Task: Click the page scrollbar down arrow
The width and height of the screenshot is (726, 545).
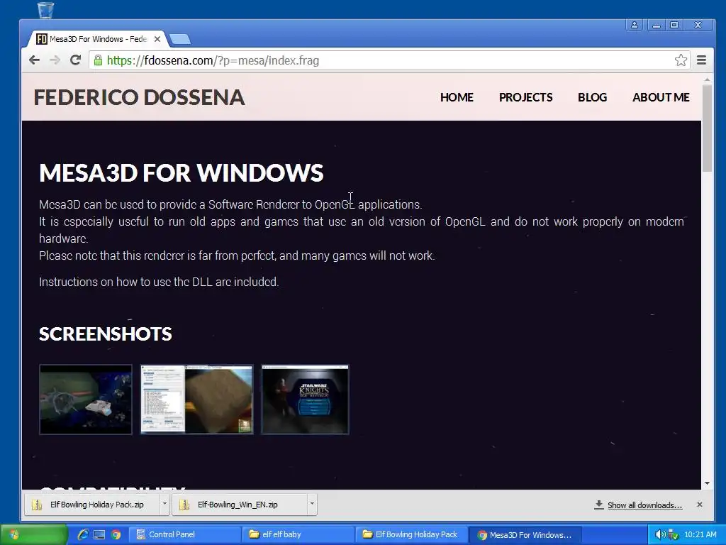Action: (x=707, y=483)
